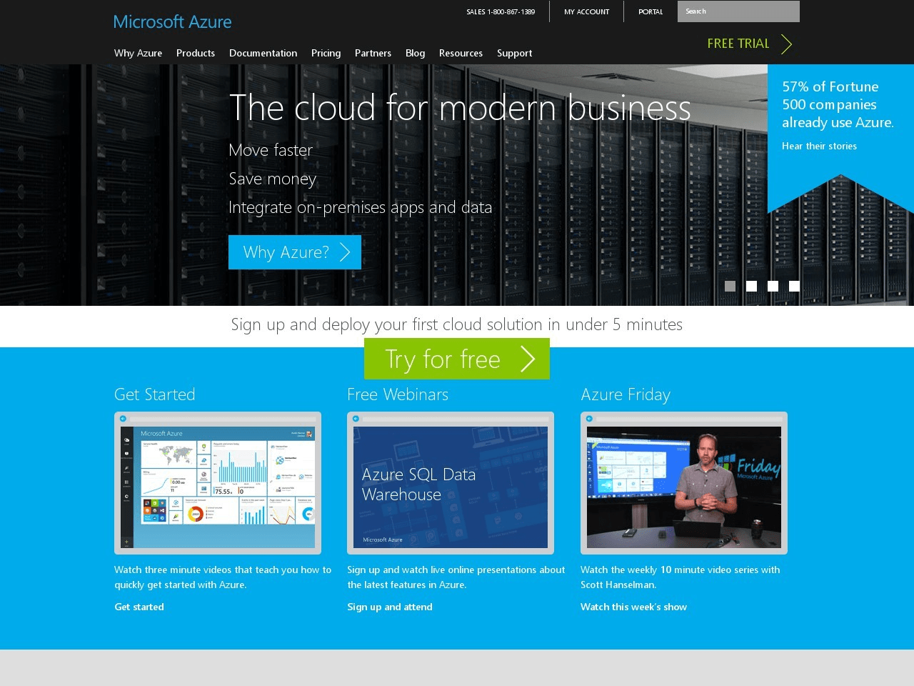The width and height of the screenshot is (914, 686).
Task: Select the third carousel slide indicator
Action: [773, 286]
